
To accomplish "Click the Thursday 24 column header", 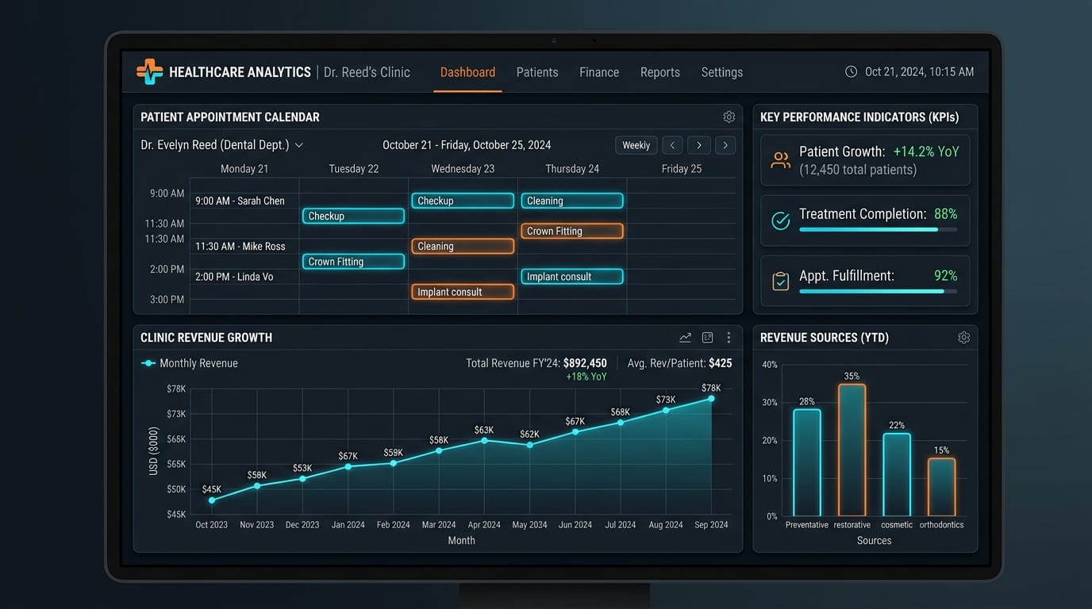I will pyautogui.click(x=572, y=169).
